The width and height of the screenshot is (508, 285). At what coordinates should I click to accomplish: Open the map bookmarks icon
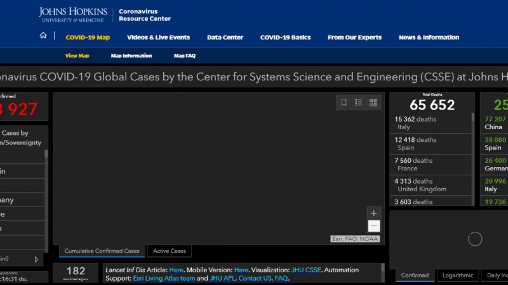(x=344, y=103)
